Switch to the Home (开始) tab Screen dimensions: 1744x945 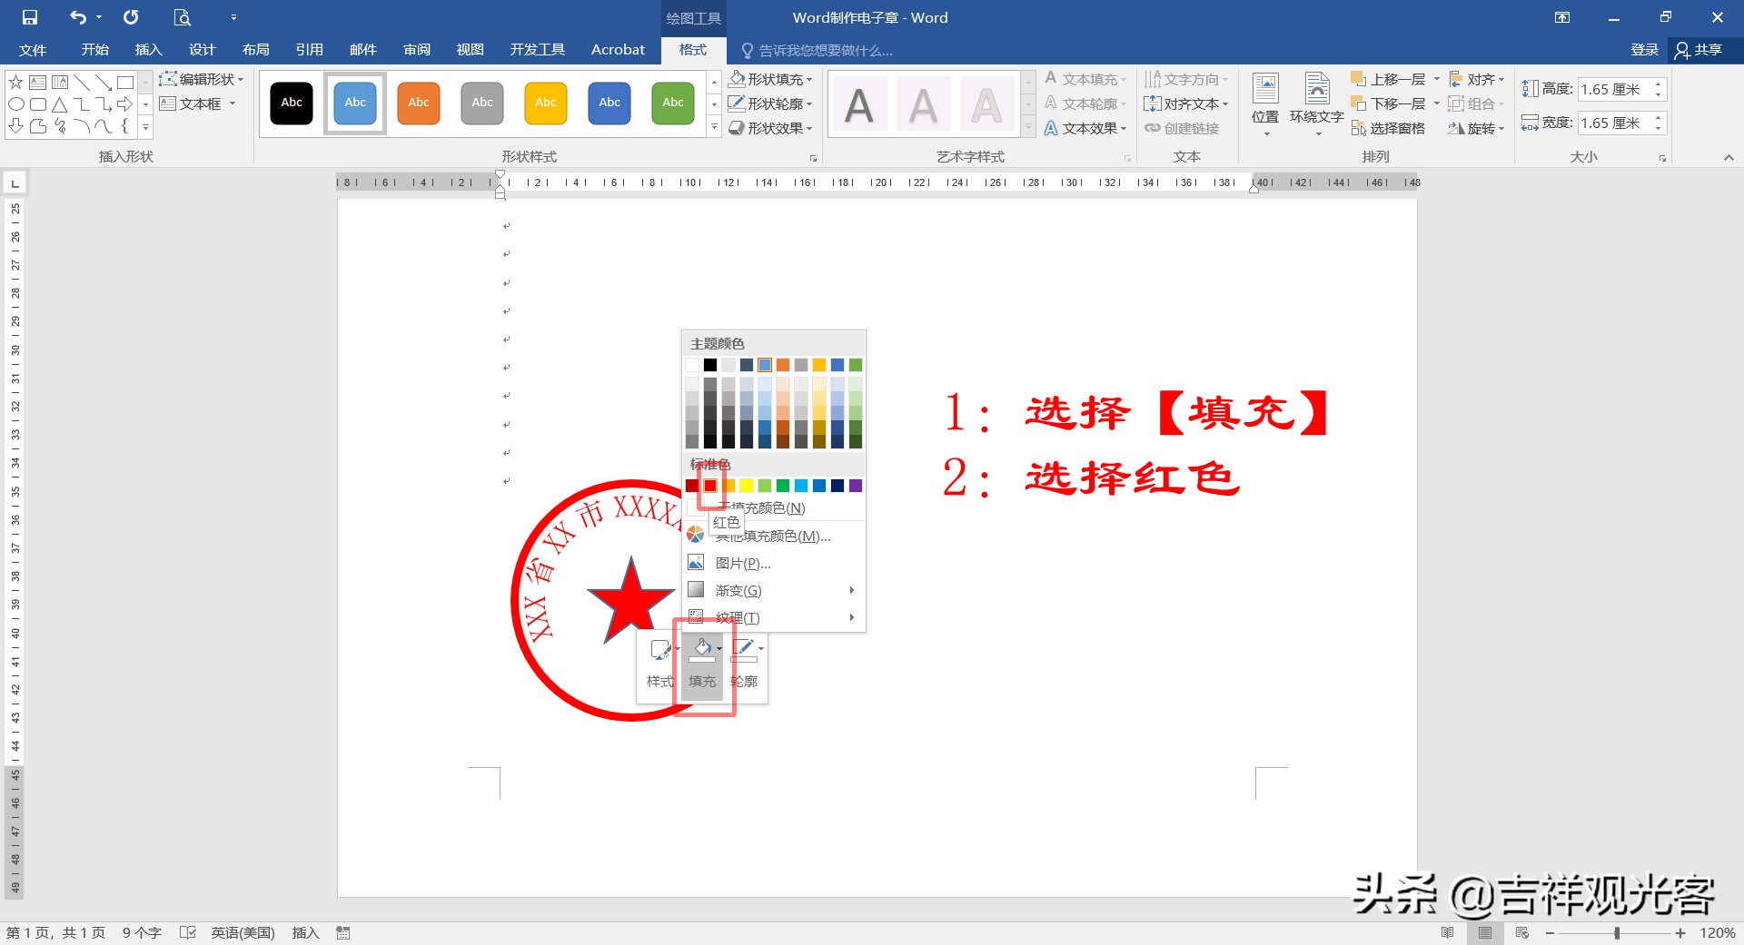[x=94, y=50]
